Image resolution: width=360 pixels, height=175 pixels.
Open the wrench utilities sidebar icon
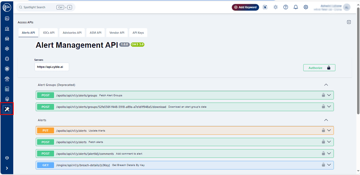(7, 109)
